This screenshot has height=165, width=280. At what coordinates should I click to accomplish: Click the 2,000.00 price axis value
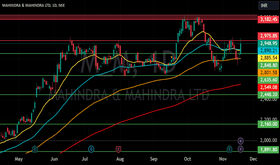268,140
